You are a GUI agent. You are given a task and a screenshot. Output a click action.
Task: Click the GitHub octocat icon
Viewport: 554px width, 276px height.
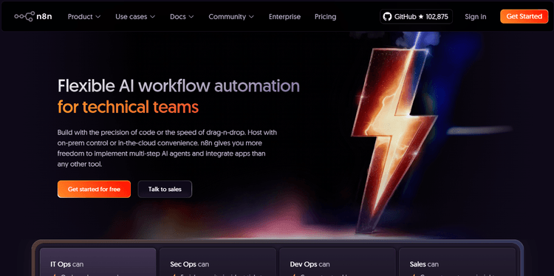388,16
